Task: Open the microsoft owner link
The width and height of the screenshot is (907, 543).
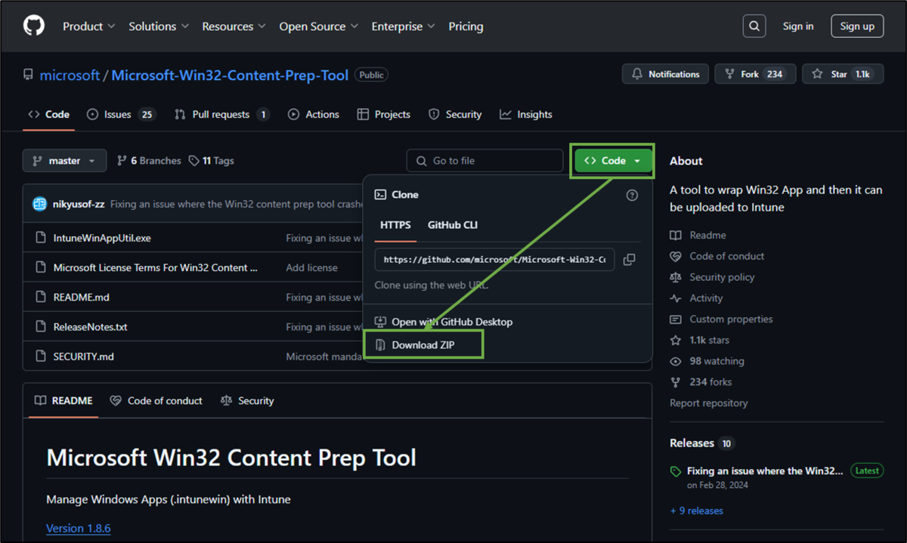Action: tap(70, 75)
